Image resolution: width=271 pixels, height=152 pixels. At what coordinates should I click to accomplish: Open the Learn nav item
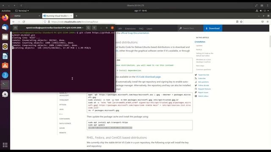pyautogui.click(x=149, y=29)
